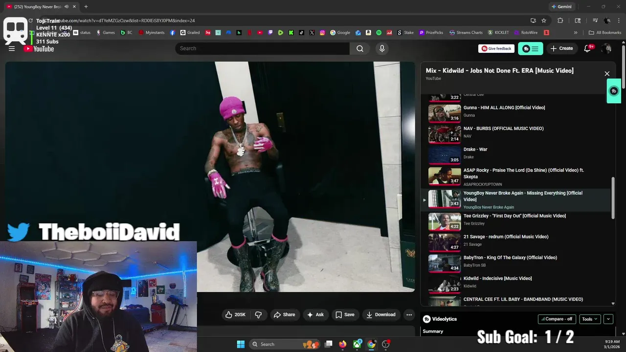Open Spotify bookmark icon

tap(379, 33)
